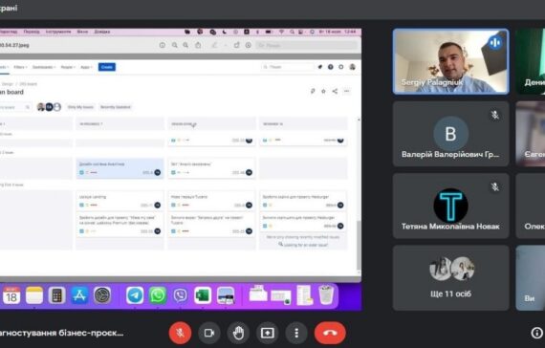
Task: Expand the Dashboards dropdown in Jira
Action: 43,67
